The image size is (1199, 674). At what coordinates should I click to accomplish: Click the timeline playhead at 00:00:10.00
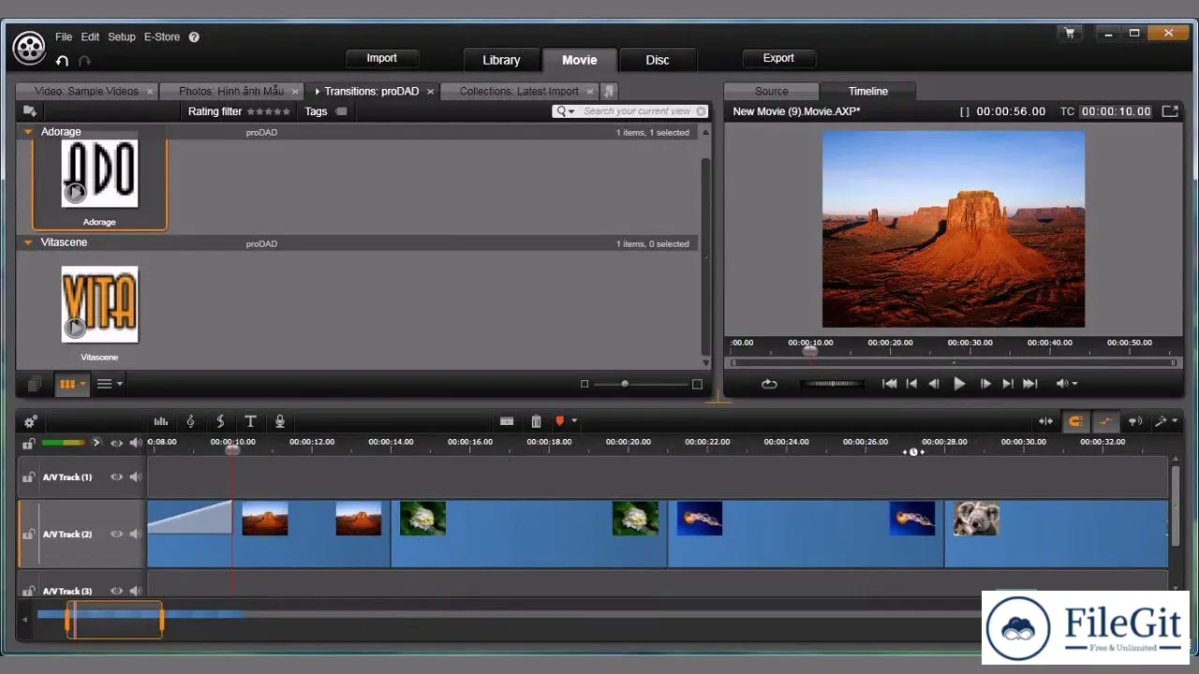pyautogui.click(x=232, y=449)
